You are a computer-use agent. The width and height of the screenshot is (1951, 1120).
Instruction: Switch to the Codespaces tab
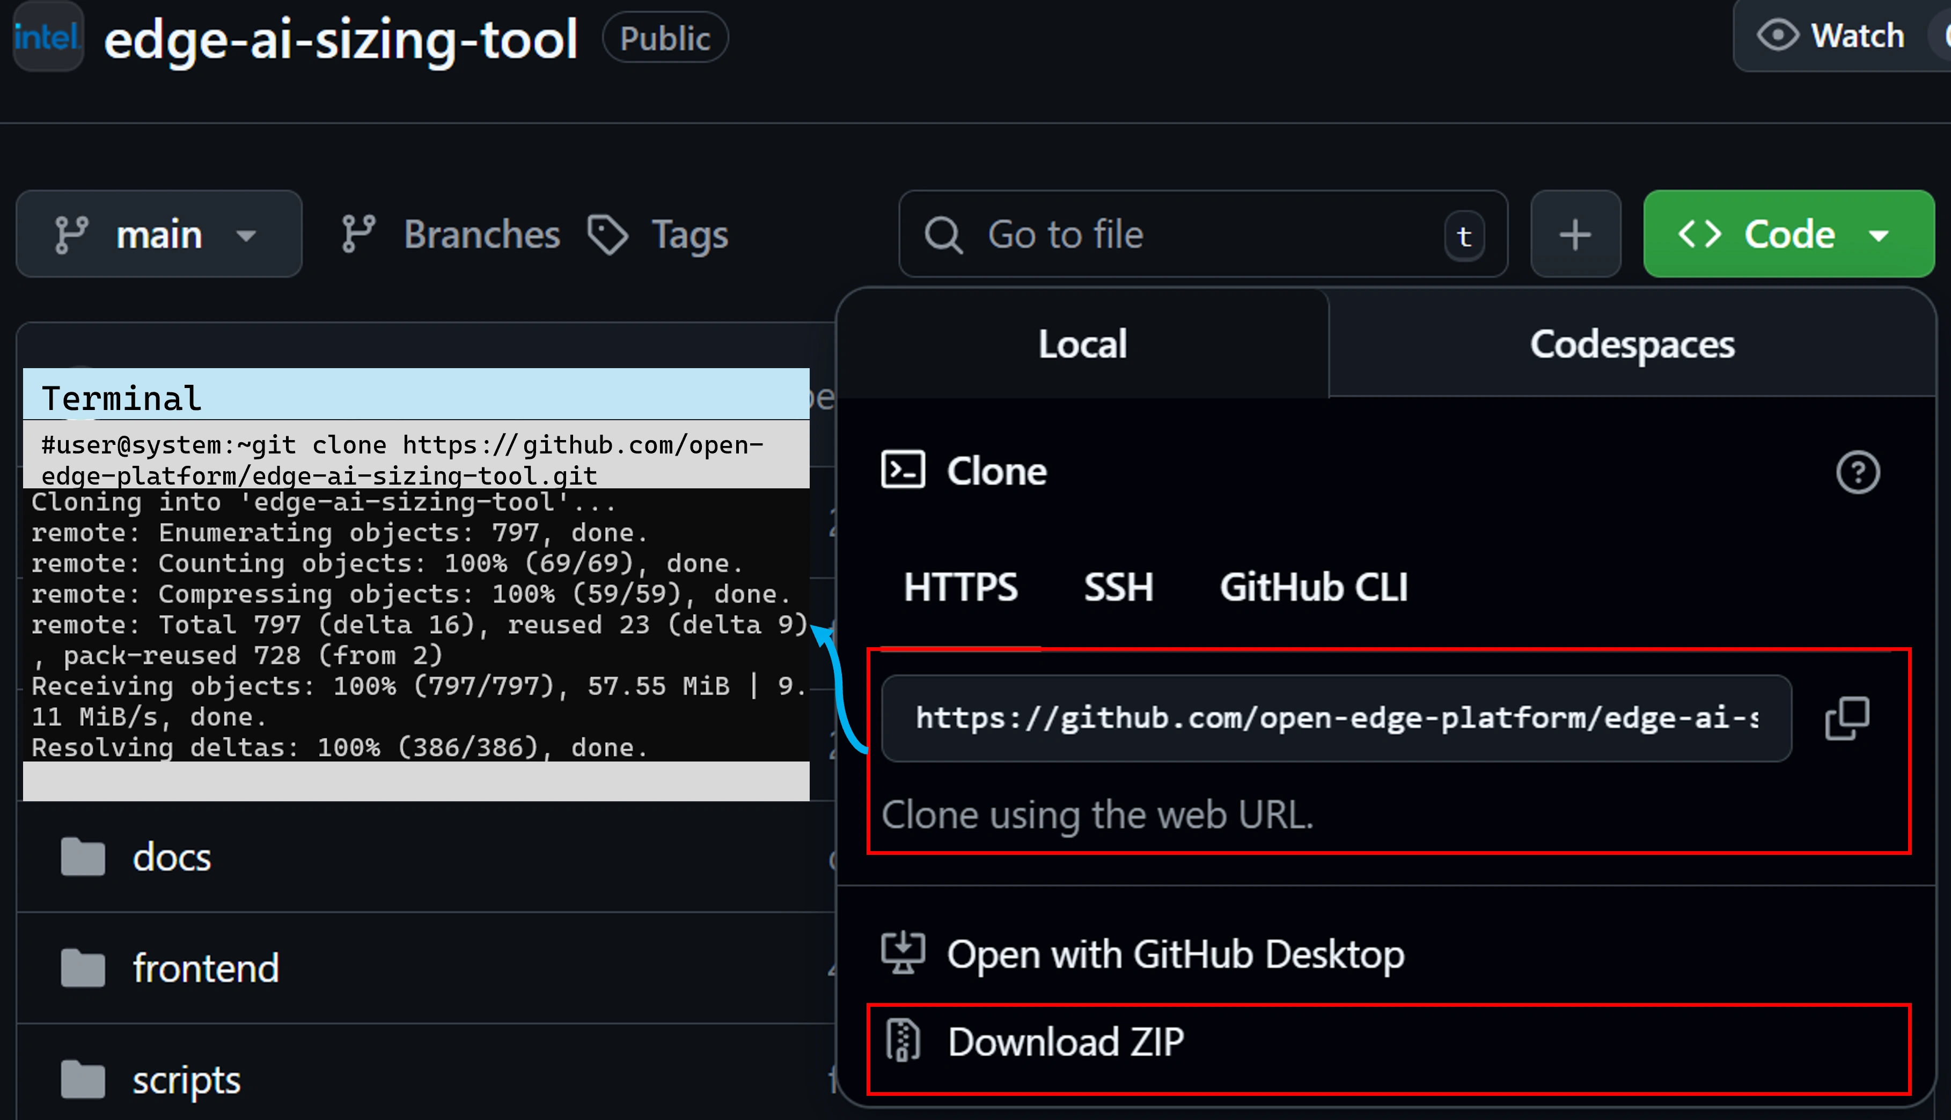click(x=1631, y=344)
